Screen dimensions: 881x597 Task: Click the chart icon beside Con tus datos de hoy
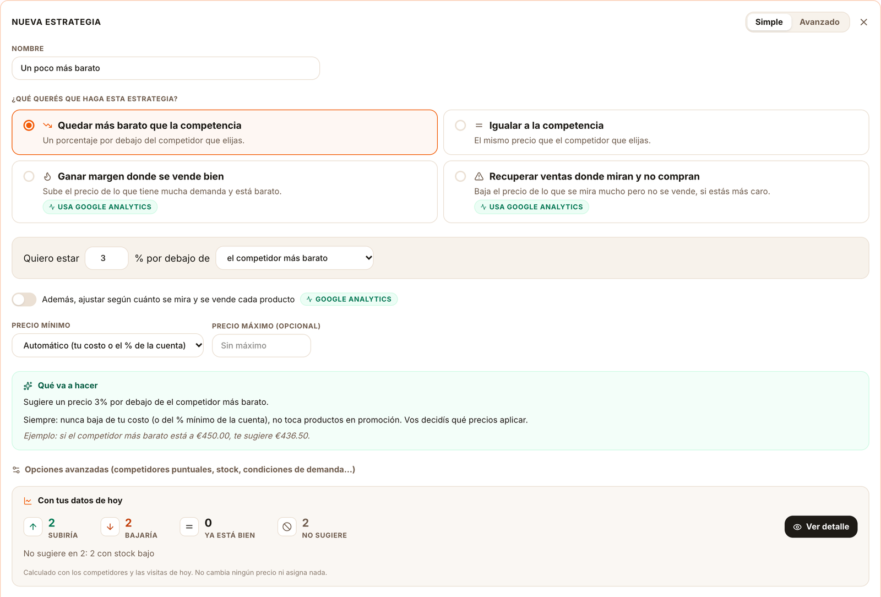click(x=28, y=501)
